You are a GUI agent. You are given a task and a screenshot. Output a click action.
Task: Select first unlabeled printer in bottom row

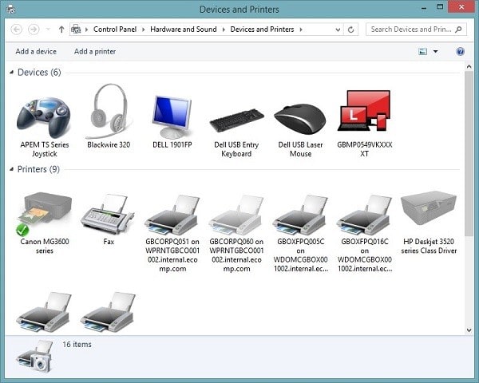(x=44, y=312)
